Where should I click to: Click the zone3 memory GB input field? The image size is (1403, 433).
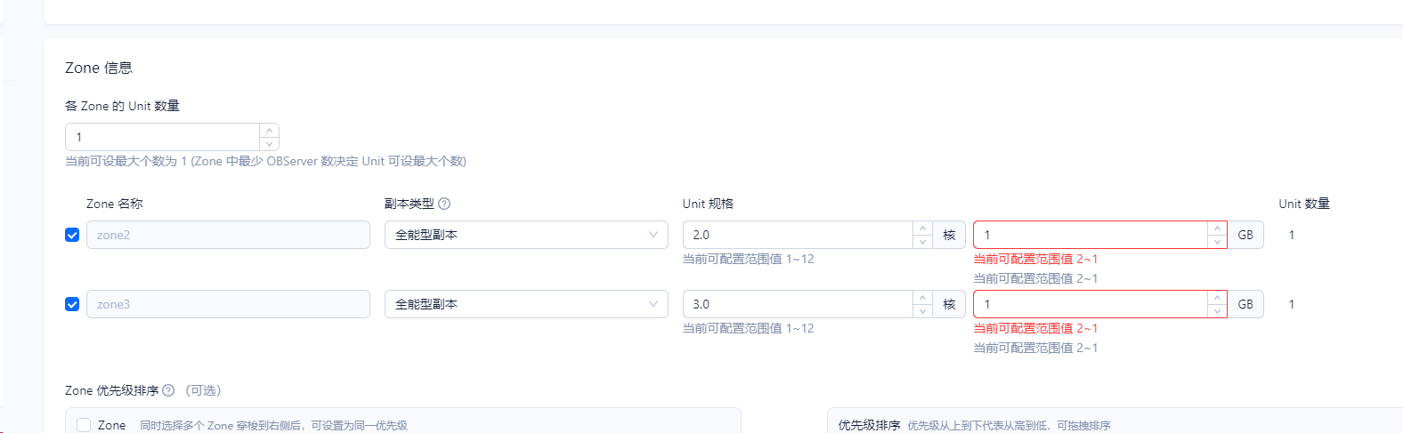1091,304
